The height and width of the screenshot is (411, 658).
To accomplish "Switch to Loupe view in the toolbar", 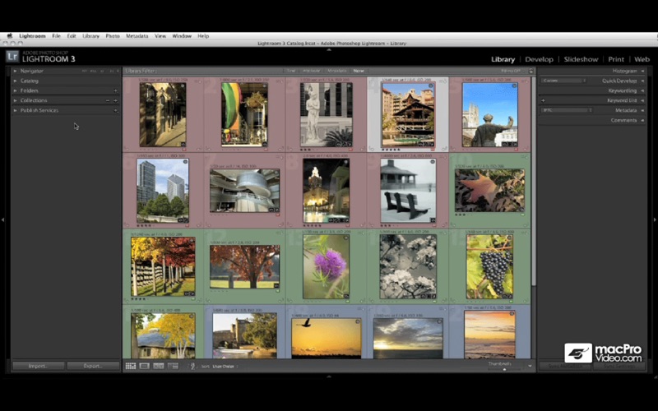I will pyautogui.click(x=145, y=366).
